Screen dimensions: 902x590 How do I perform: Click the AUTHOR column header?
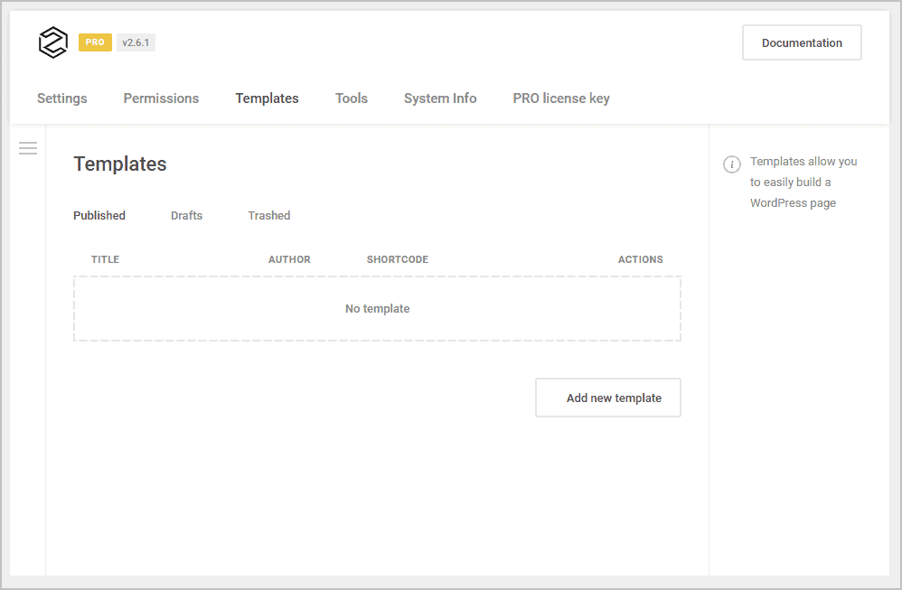click(289, 259)
